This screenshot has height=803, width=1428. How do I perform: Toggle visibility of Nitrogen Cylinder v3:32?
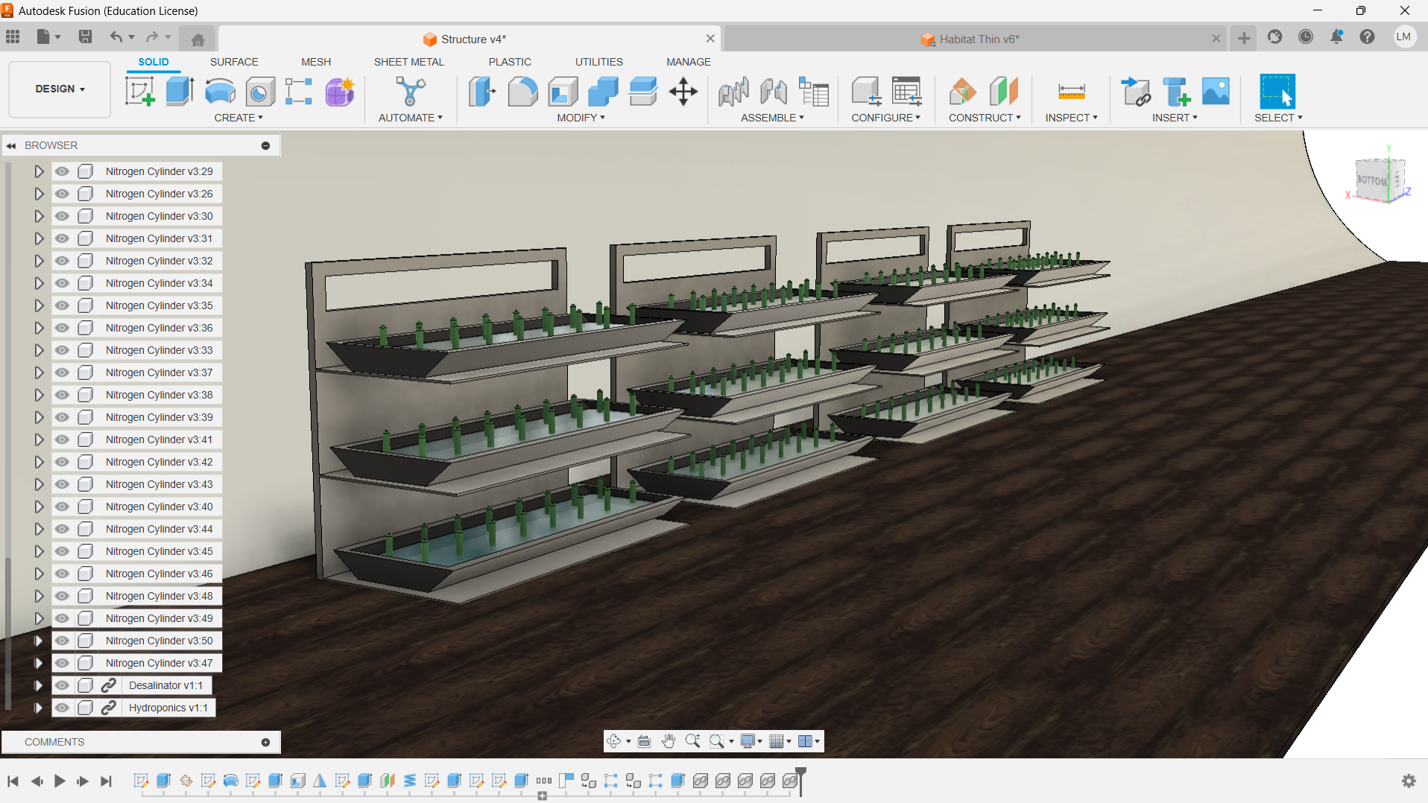coord(62,261)
